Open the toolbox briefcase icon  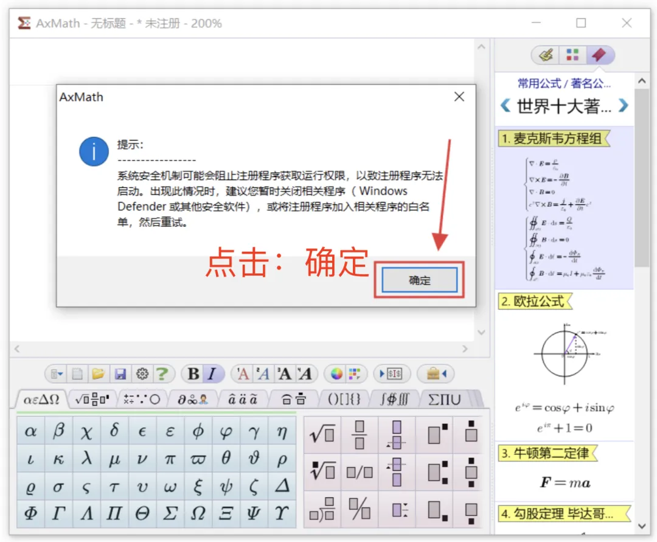click(436, 373)
